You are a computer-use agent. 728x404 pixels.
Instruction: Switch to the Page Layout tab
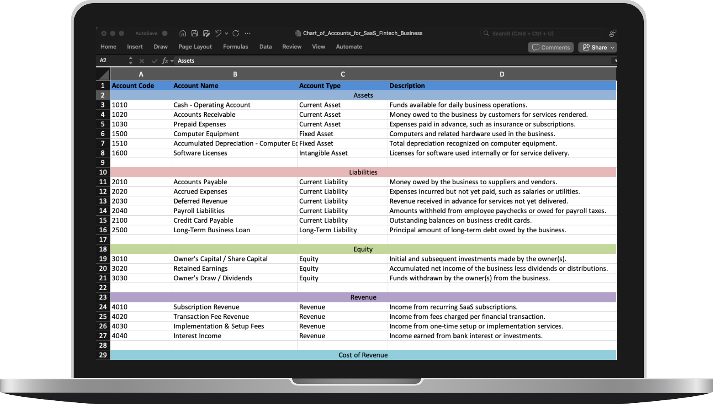(195, 46)
